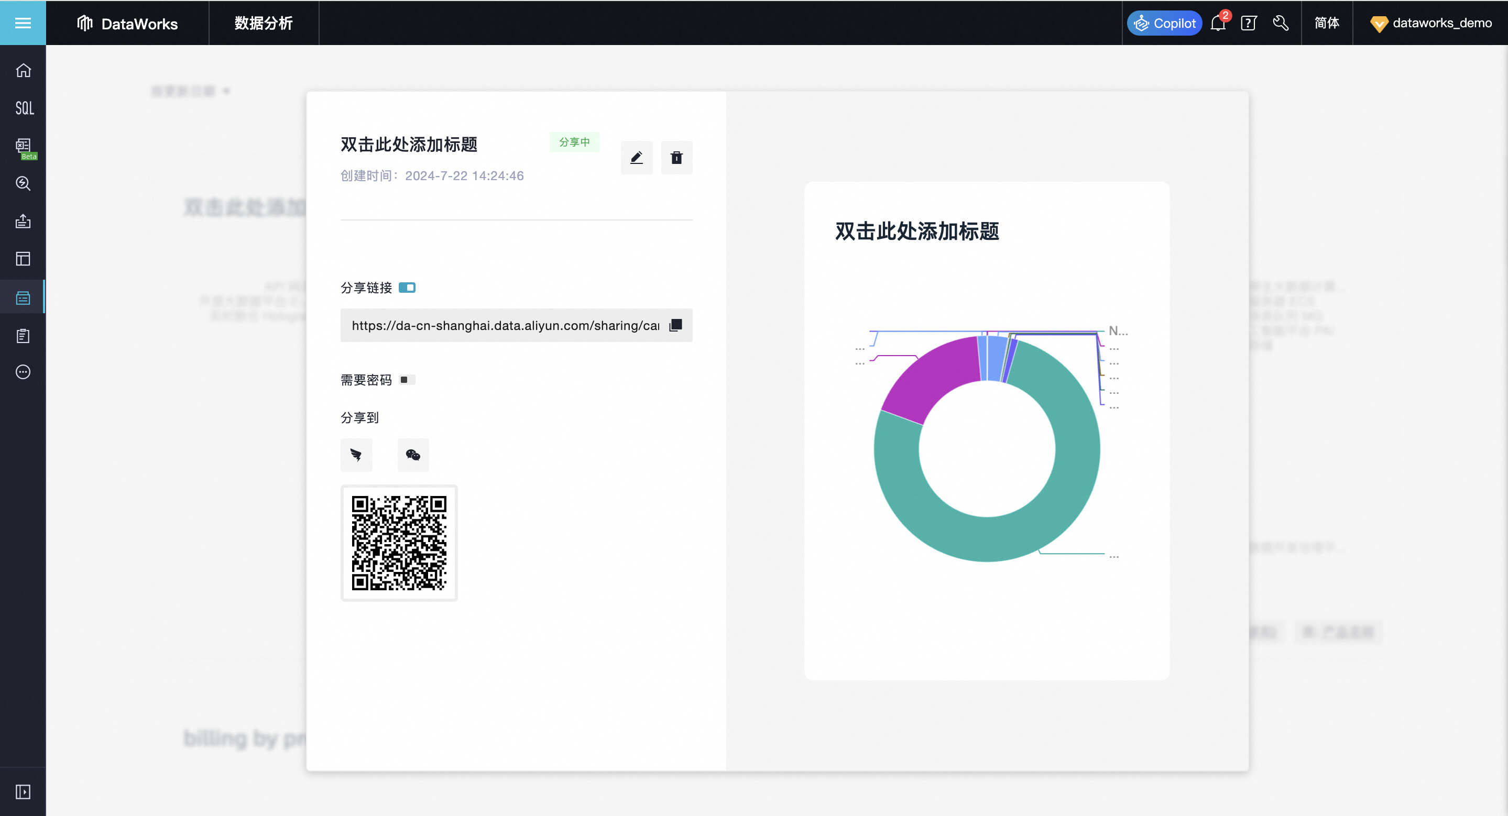
Task: Open the top-left hamburger menu
Action: pyautogui.click(x=23, y=23)
